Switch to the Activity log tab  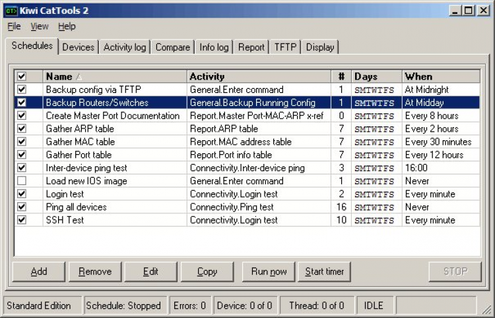click(x=125, y=47)
